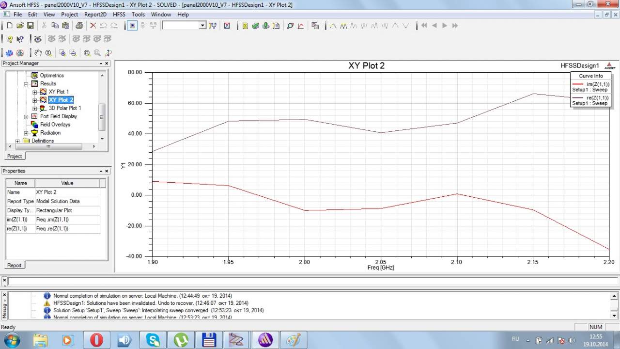This screenshot has height=349, width=620.
Task: Open Skype from the Windows taskbar
Action: (x=153, y=340)
